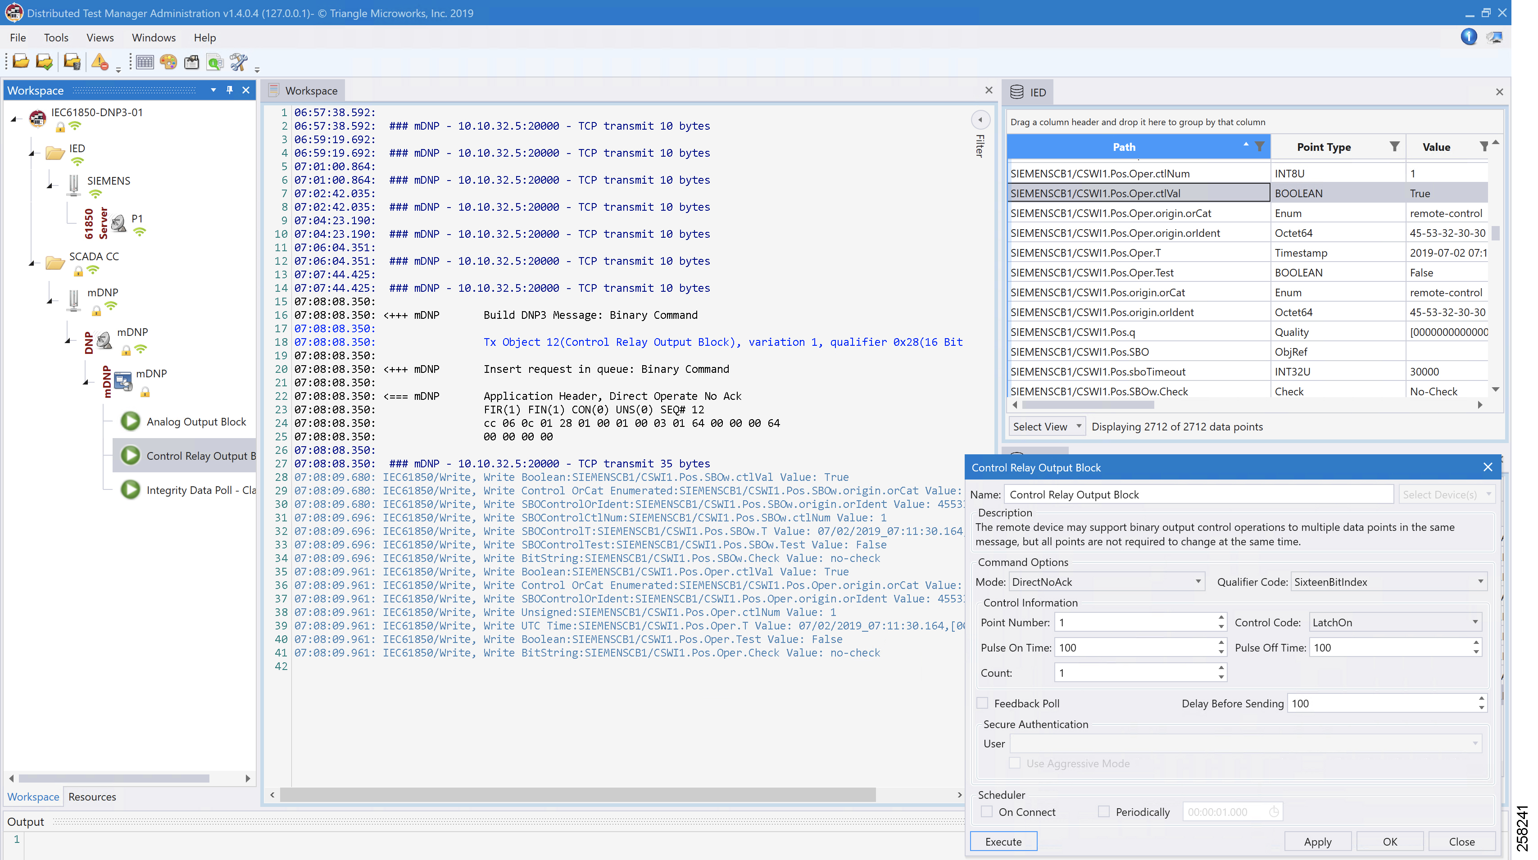1538x860 pixels.
Task: Click the Name input field
Action: coord(1199,494)
